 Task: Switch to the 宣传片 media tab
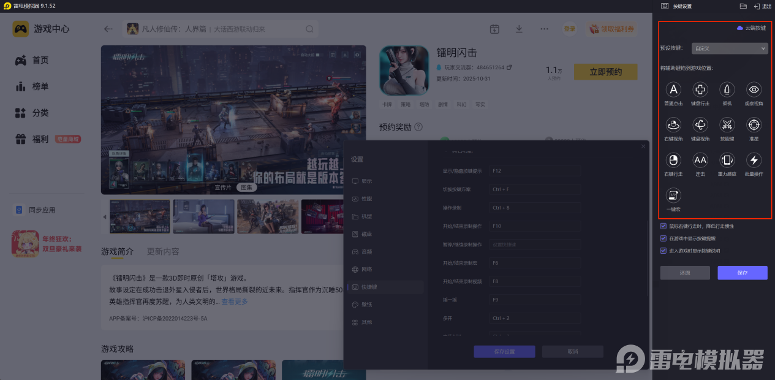(x=222, y=187)
